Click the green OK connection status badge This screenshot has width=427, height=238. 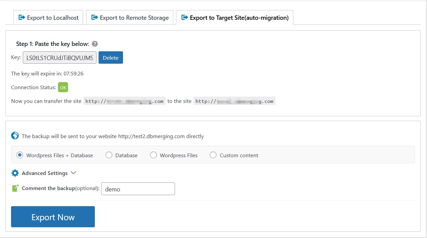[x=63, y=87]
